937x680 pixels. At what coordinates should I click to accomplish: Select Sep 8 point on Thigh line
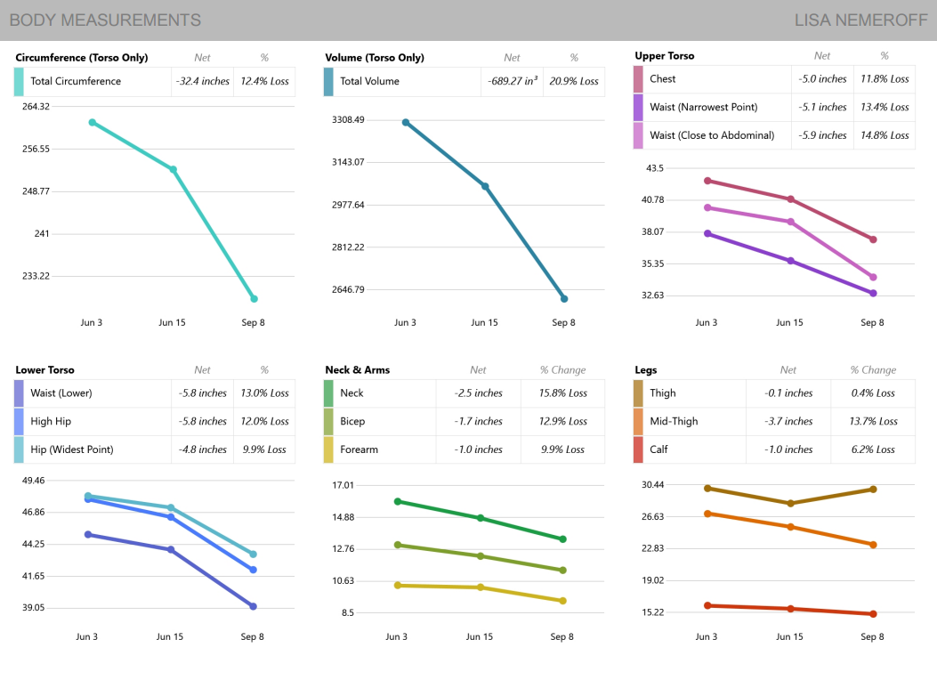pos(873,490)
